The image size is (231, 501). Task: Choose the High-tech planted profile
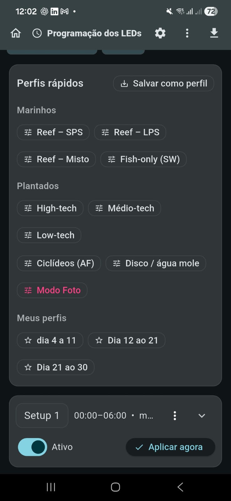pyautogui.click(x=50, y=208)
